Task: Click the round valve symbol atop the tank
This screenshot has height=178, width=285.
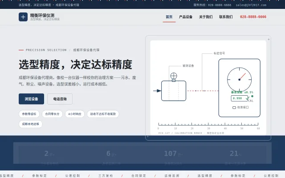Action: [x=174, y=76]
